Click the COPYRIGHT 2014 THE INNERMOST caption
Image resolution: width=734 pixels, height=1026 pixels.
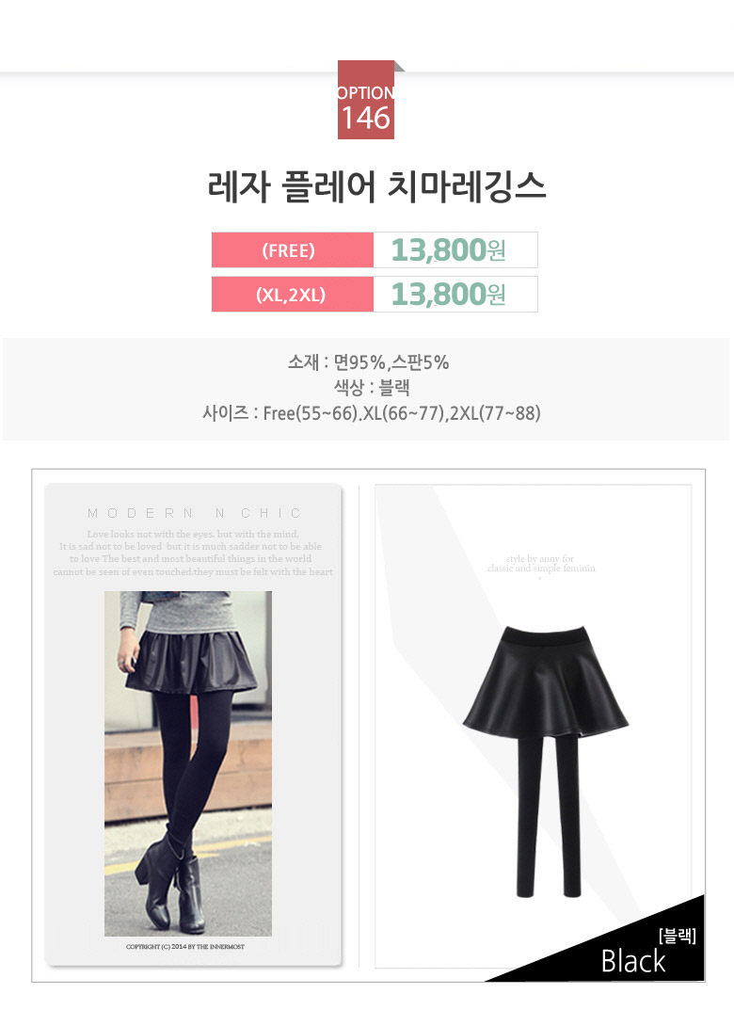click(x=185, y=947)
